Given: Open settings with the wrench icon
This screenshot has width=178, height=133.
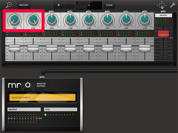Looking at the screenshot, I should coord(172,5).
